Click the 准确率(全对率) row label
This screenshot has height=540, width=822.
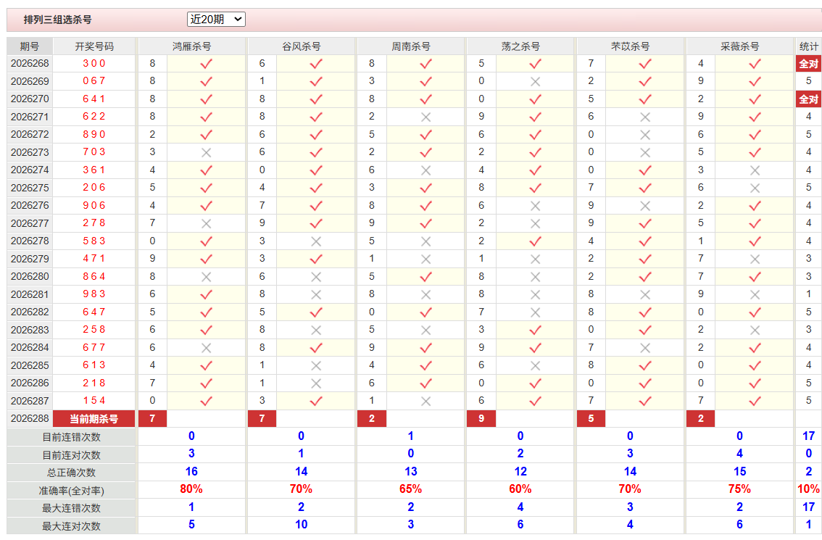pyautogui.click(x=71, y=491)
